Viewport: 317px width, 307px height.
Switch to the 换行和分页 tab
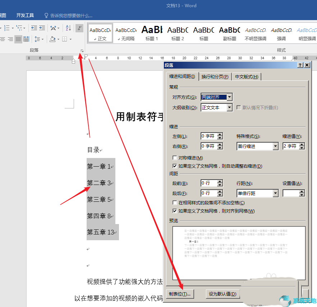[215, 76]
